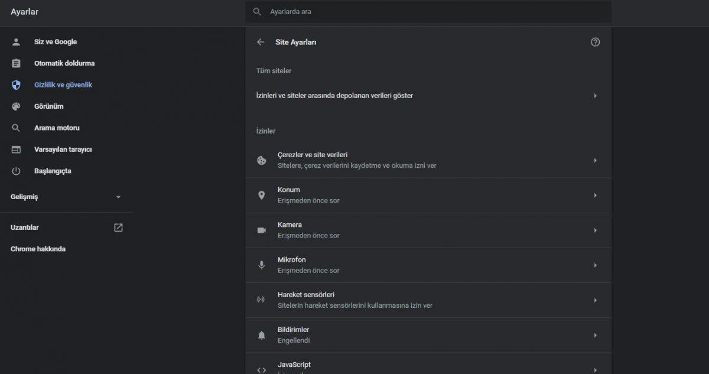This screenshot has width=709, height=374.
Task: Click the cookie icon for Çerezler
Action: click(x=261, y=160)
